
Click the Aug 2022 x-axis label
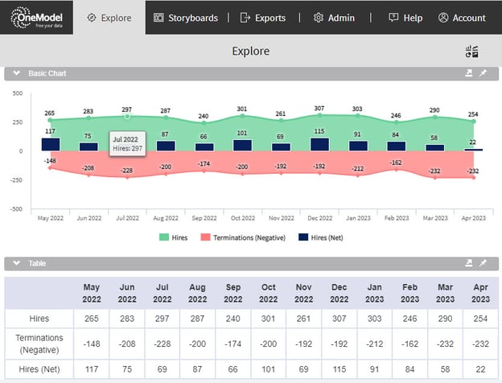click(166, 218)
